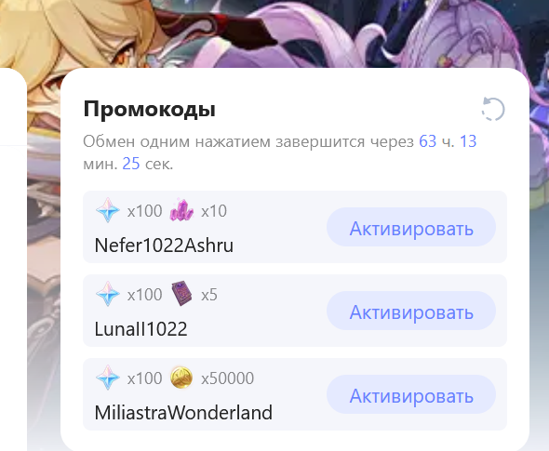Viewport: 549px width, 451px height.
Task: Activate the MiliastraWonderland promo code
Action: 411,394
